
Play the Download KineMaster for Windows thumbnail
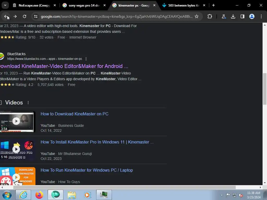click(x=17, y=176)
